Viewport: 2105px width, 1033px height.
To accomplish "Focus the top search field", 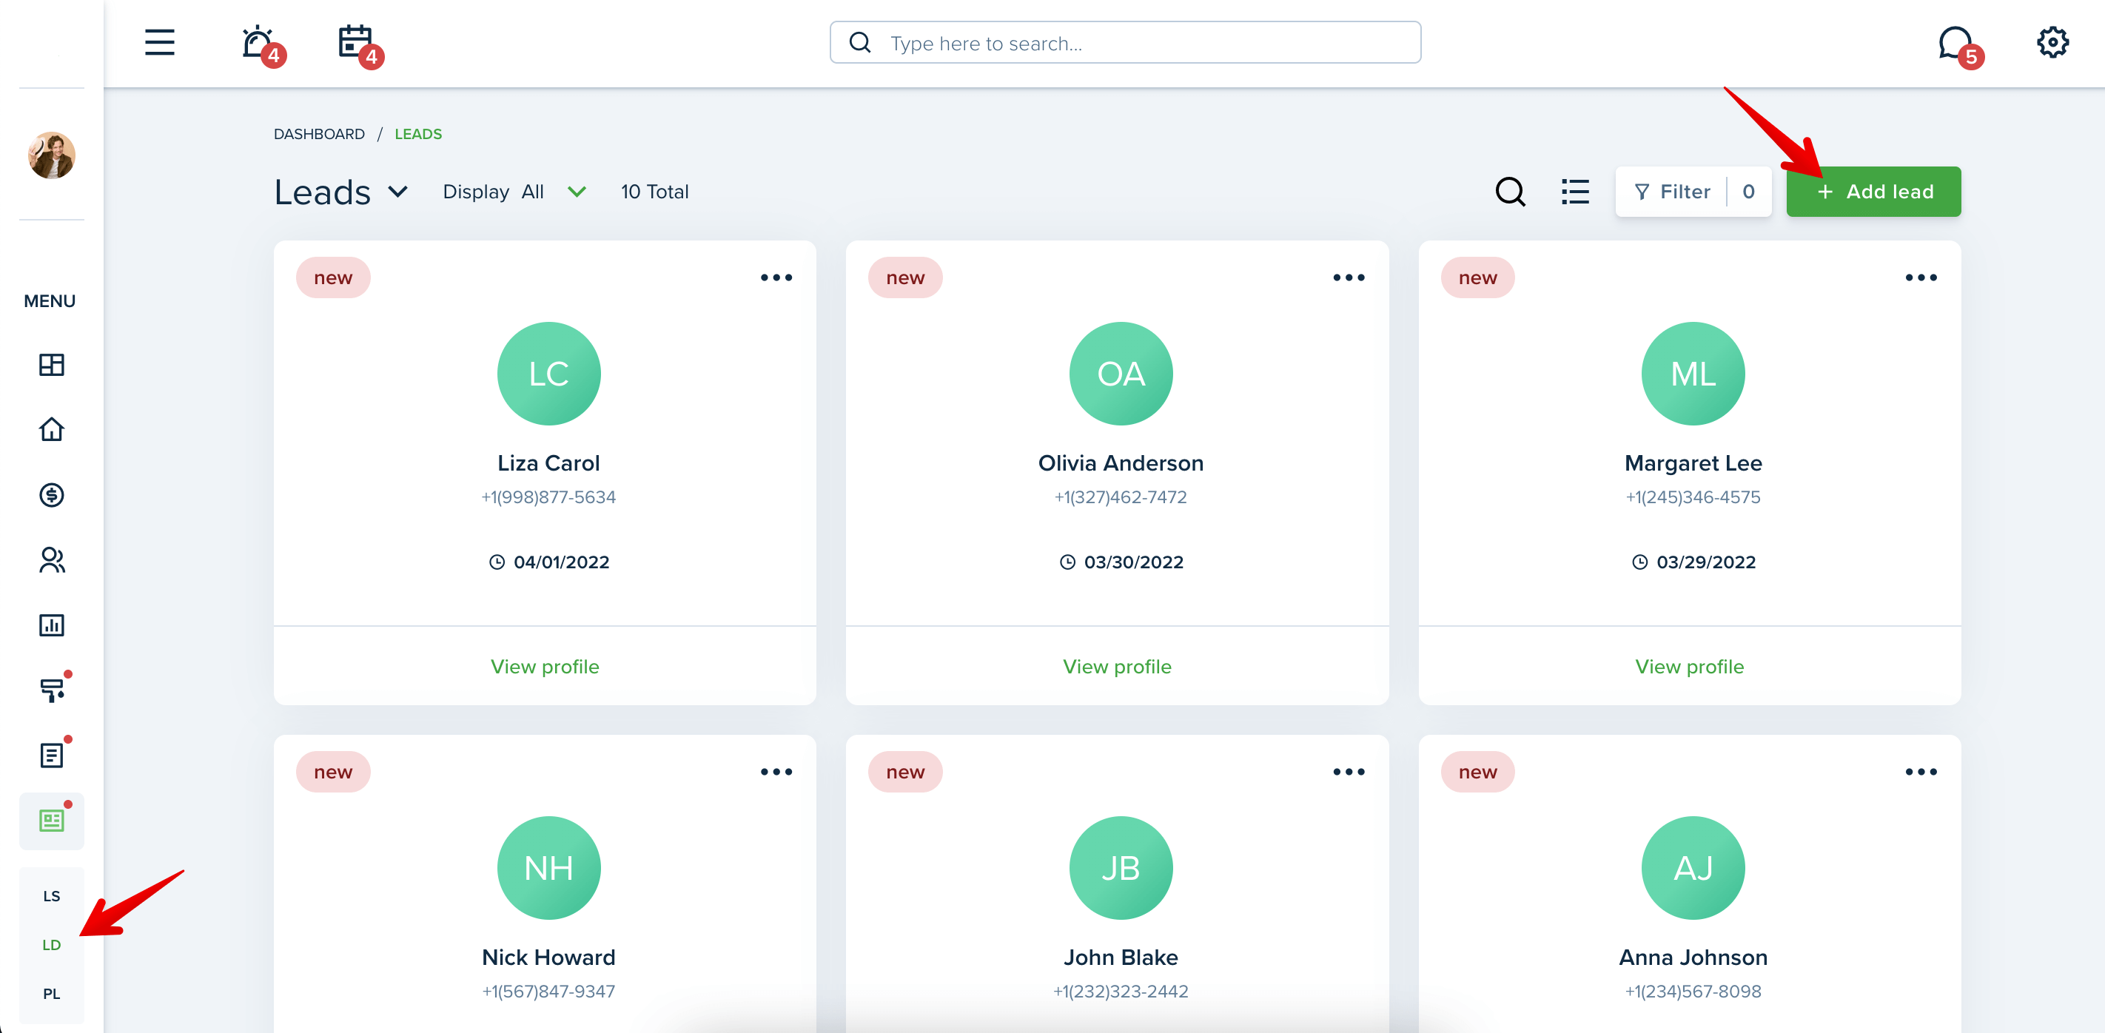I will pos(1125,42).
